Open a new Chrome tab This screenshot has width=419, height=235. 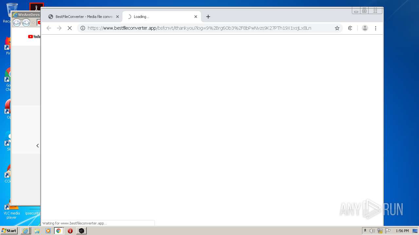(208, 17)
